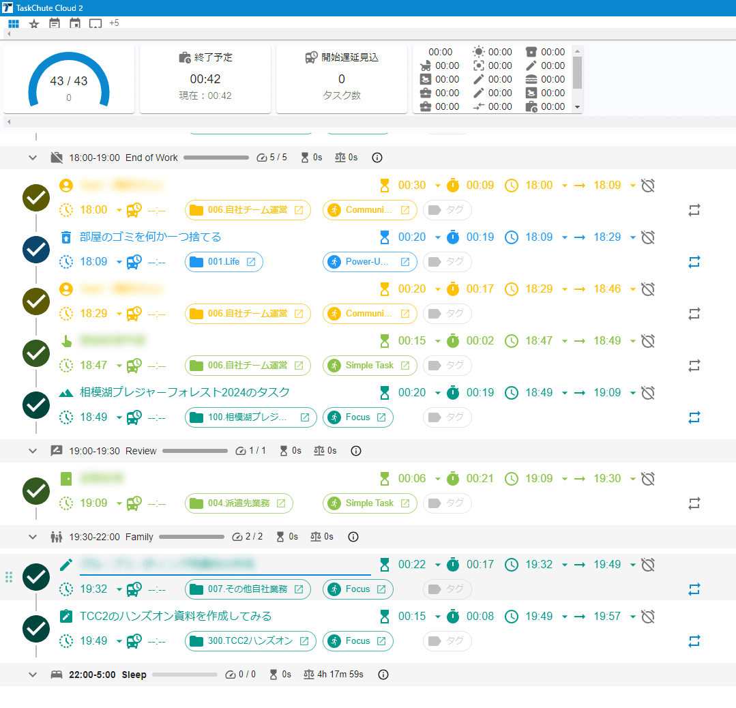Image resolution: width=736 pixels, height=708 pixels.
Task: Click the pencil icon of the 19:32 task
Action: 66,565
